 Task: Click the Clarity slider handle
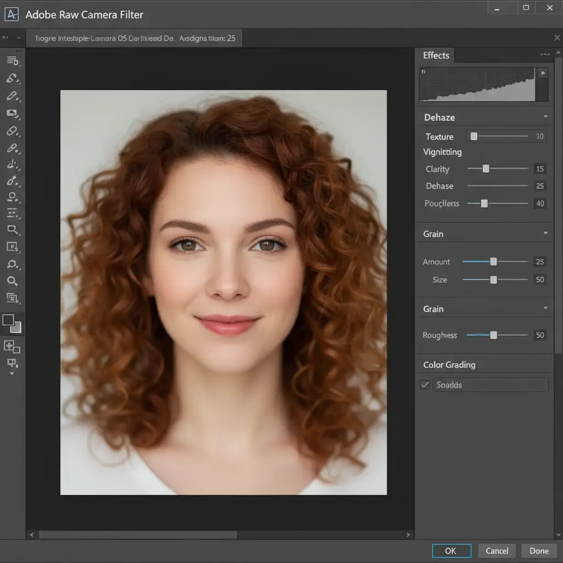pyautogui.click(x=485, y=169)
